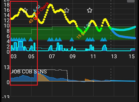Tap the 6.40 bolus label

[x=37, y=9]
